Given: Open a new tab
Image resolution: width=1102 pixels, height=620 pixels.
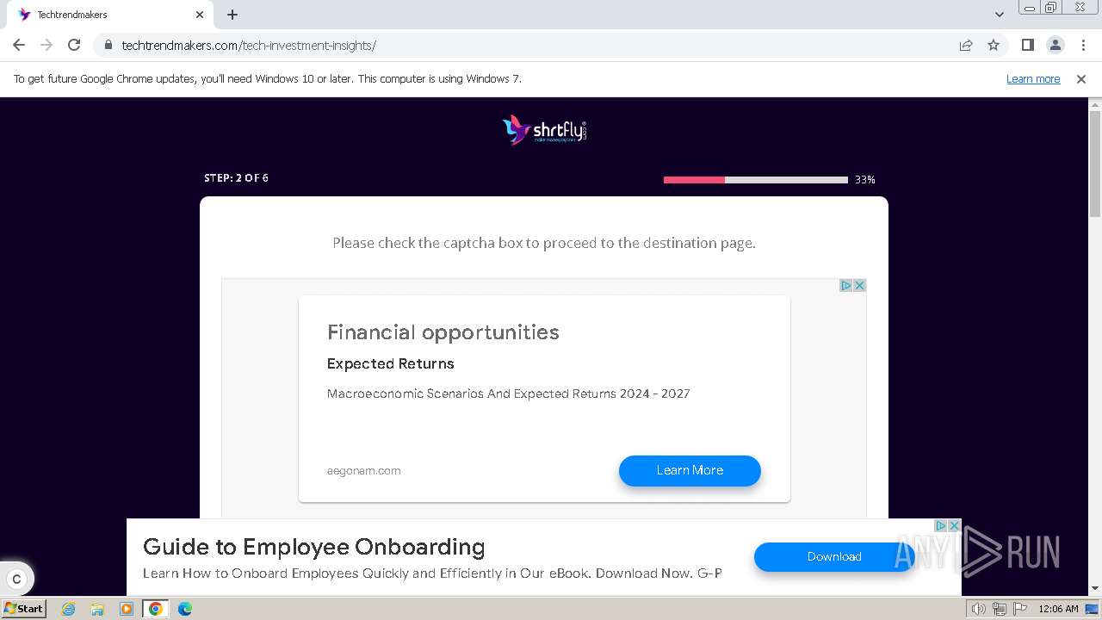Looking at the screenshot, I should coord(232,15).
